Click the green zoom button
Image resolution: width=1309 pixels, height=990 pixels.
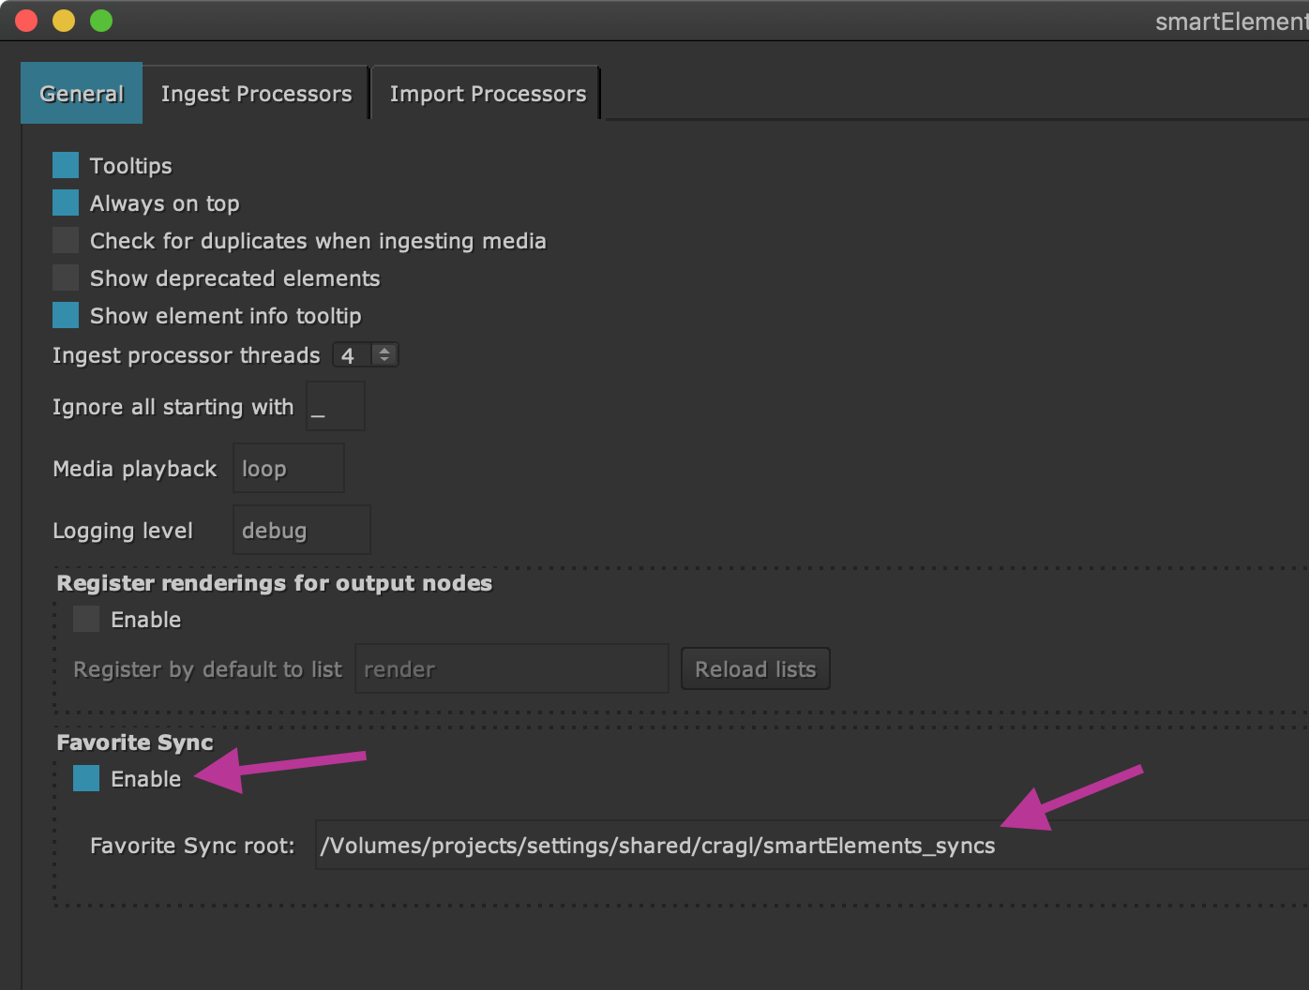(100, 20)
